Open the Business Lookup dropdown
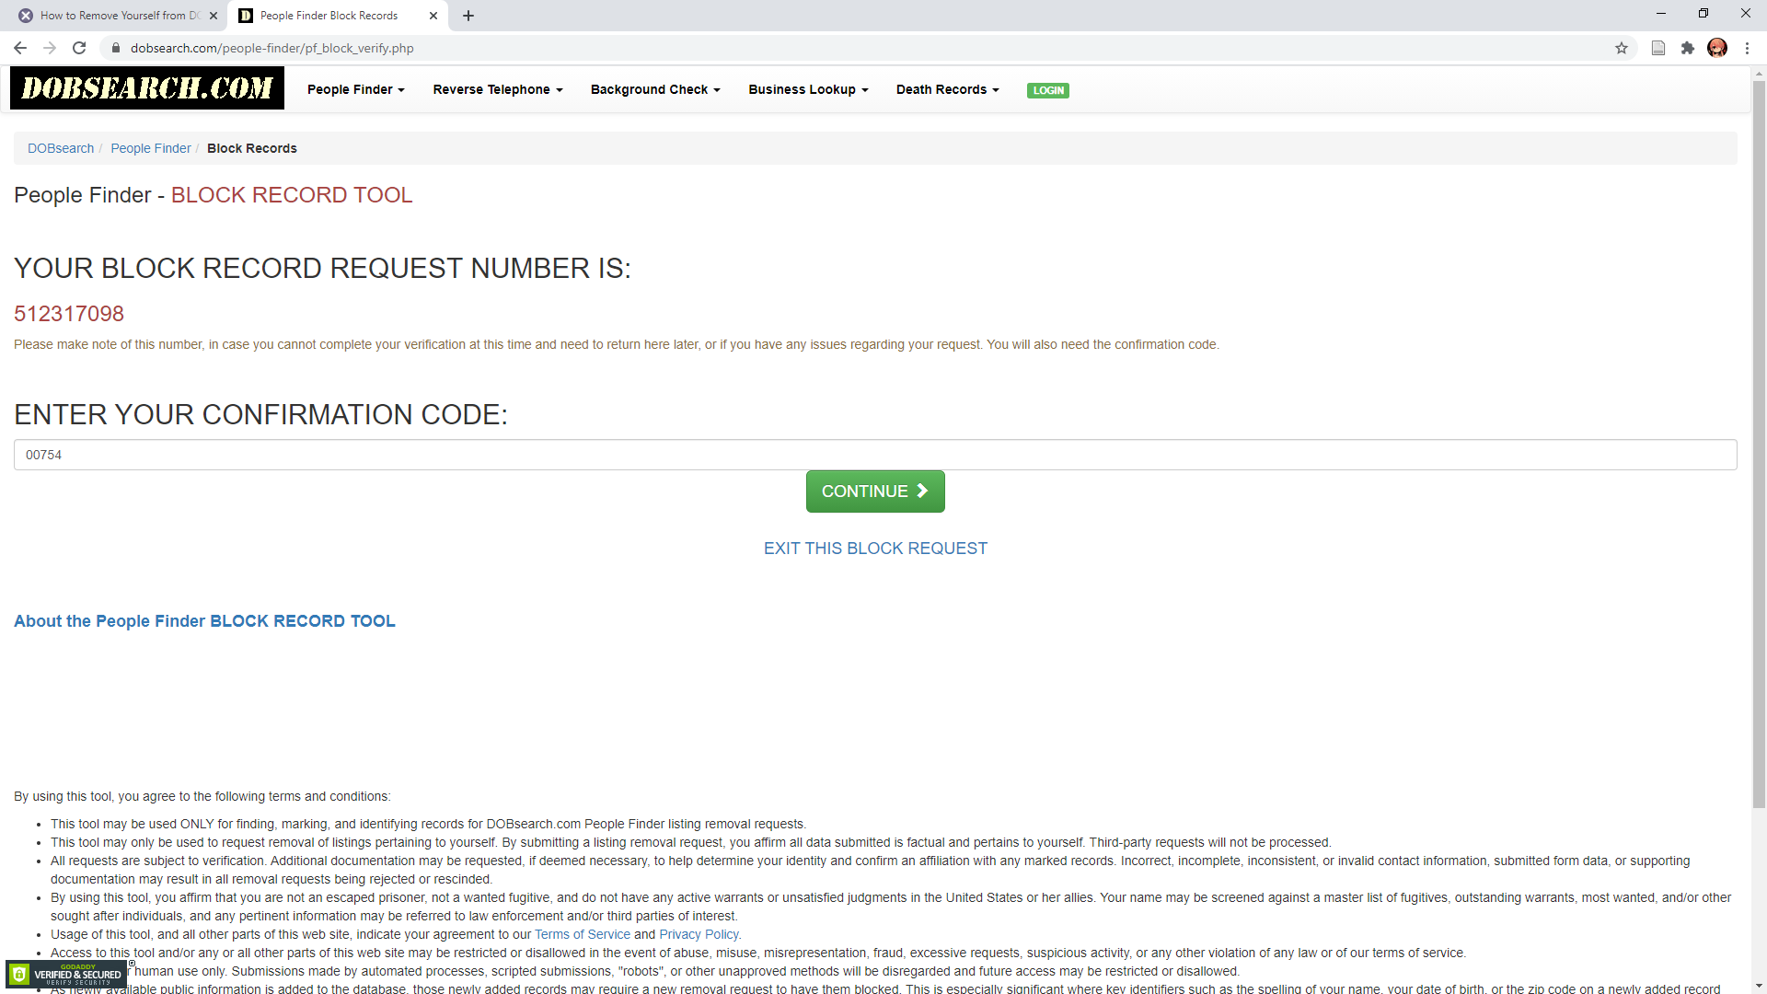 tap(808, 89)
